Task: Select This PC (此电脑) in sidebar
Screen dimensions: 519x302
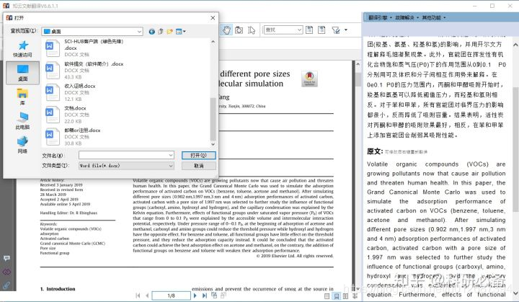Action: pyautogui.click(x=22, y=120)
